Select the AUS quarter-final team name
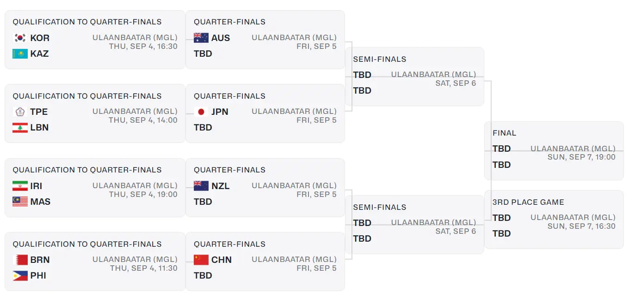This screenshot has height=303, width=635. click(x=221, y=38)
